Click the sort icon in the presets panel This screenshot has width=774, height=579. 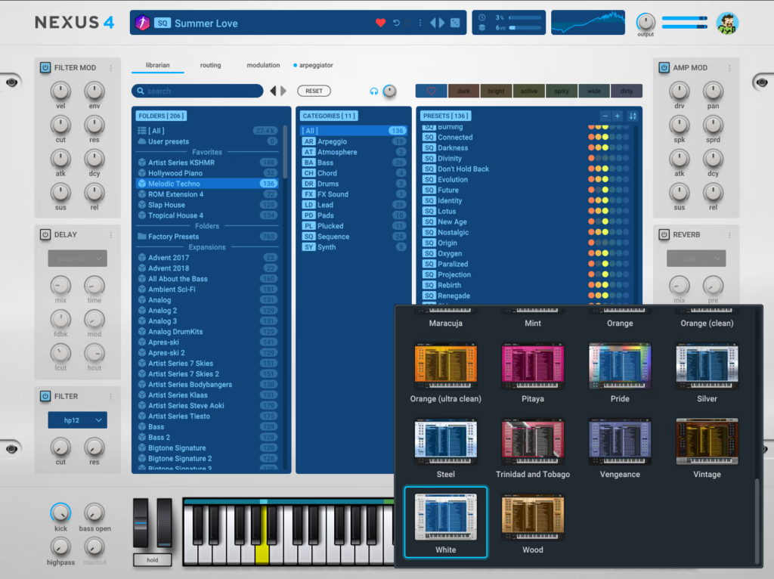633,116
